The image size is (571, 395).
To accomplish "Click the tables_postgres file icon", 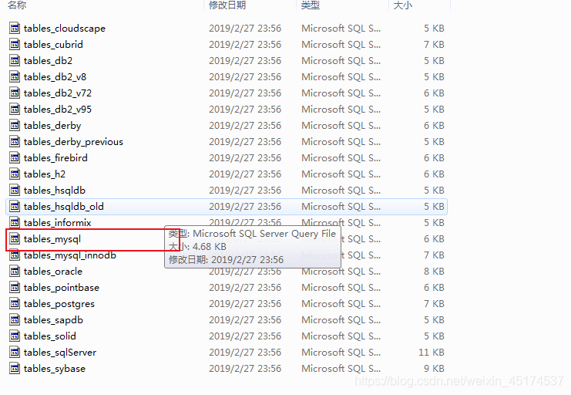I will pos(15,303).
